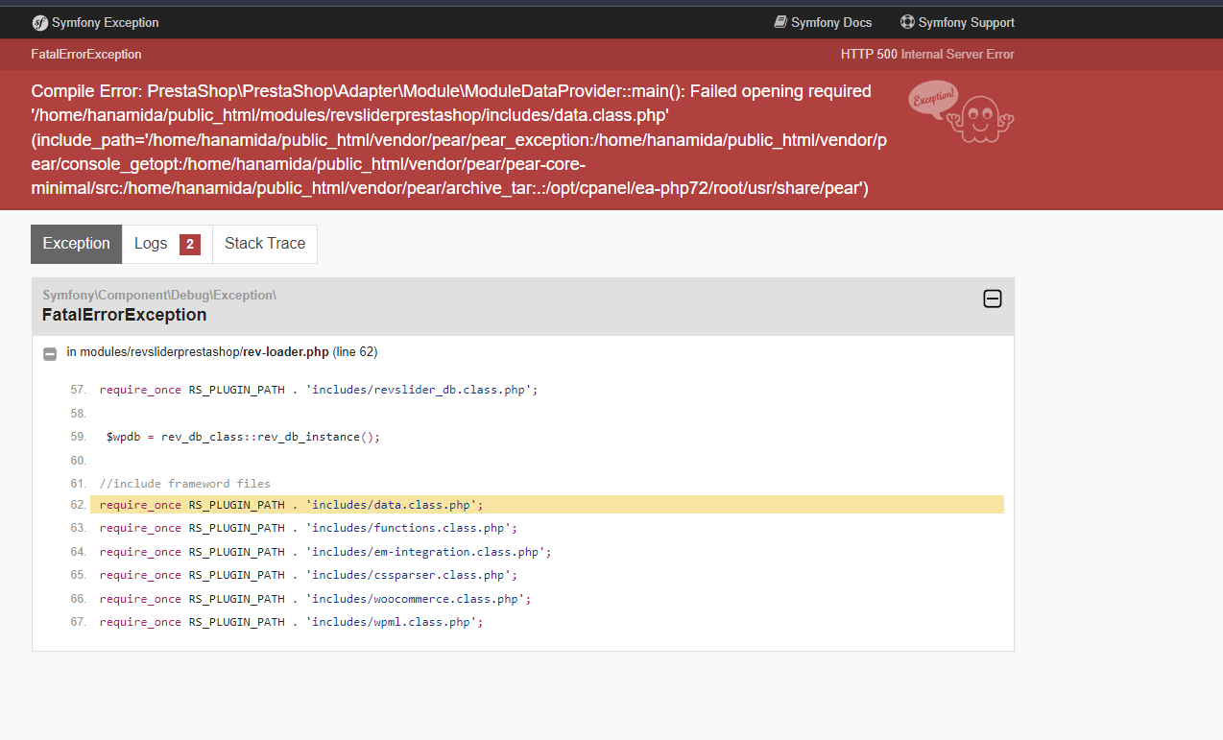Viewport: 1223px width, 740px height.
Task: Open the Symfony Docs link
Action: click(x=823, y=22)
